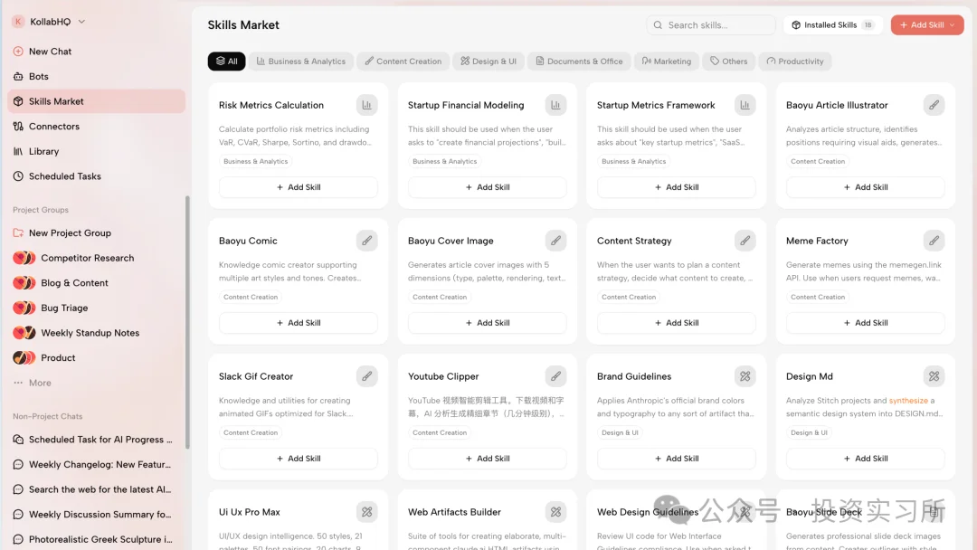977x550 pixels.
Task: Click the New Chat plus icon
Action: tap(18, 52)
